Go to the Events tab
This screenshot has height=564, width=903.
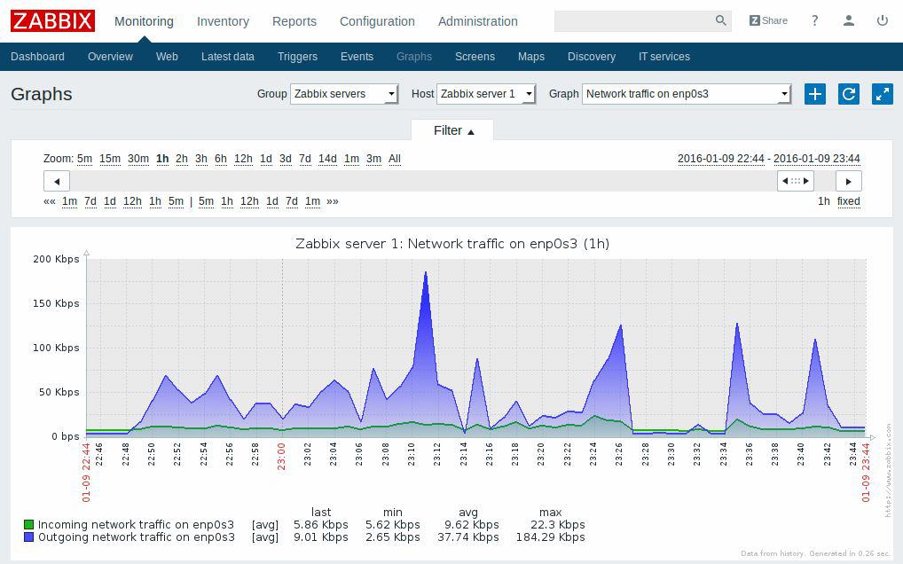[357, 57]
